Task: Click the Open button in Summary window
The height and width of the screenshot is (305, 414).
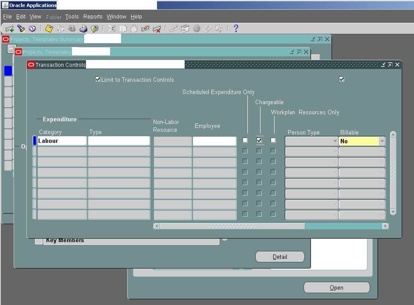Action: coord(337,287)
